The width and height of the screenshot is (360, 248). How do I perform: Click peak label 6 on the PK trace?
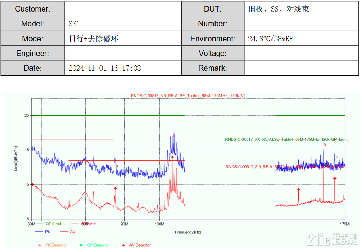[336, 157]
